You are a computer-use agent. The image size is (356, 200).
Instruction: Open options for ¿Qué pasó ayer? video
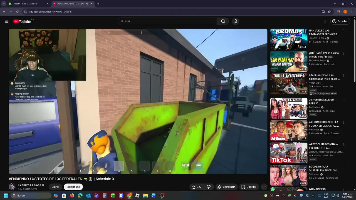(343, 53)
